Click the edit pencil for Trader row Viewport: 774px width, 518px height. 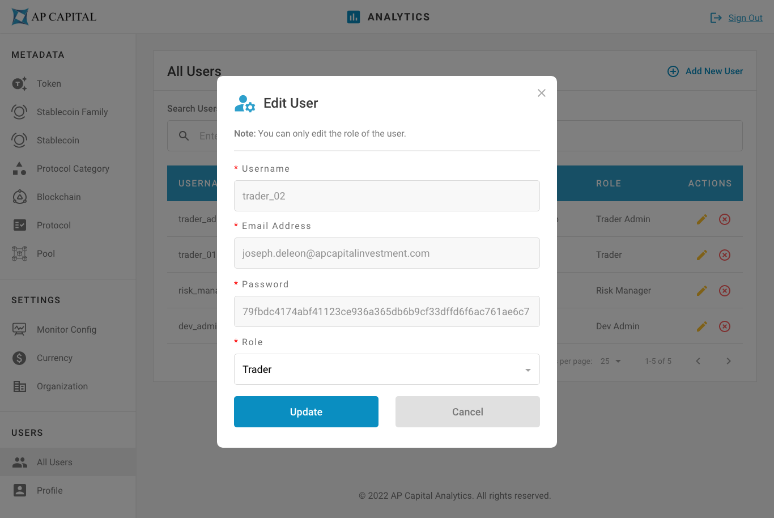(702, 255)
